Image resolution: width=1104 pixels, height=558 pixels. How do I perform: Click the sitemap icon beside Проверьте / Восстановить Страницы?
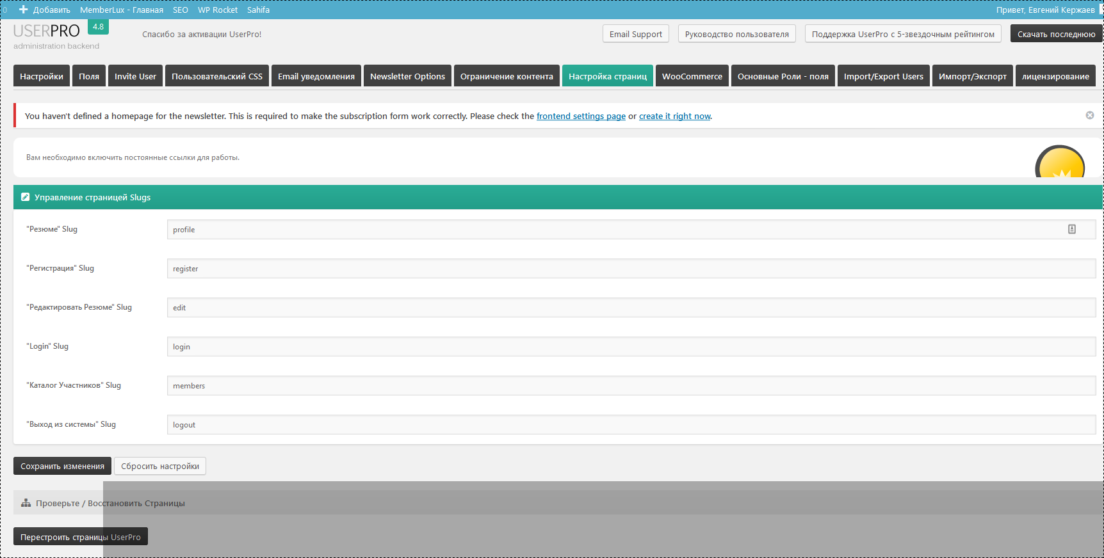26,503
